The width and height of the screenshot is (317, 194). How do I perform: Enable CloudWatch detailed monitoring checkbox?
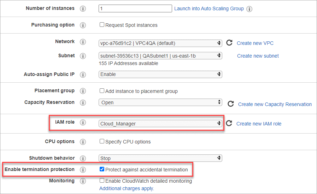point(102,181)
